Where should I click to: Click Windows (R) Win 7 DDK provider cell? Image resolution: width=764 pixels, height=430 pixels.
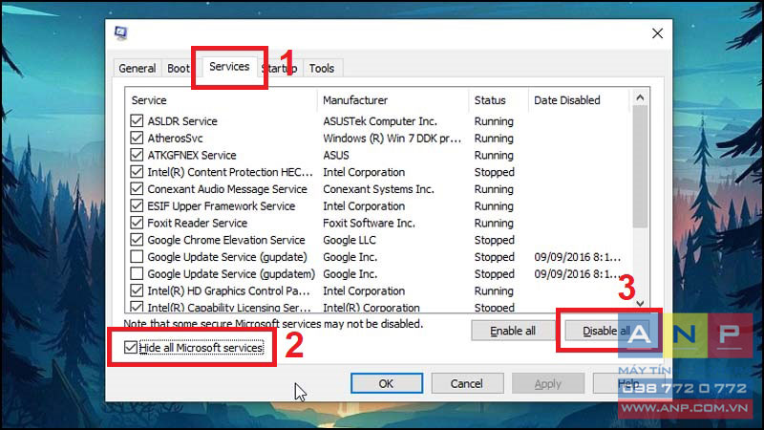[x=393, y=138]
